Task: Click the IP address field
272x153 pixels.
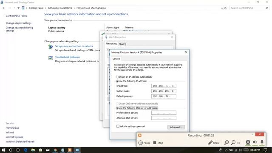Action: click(164, 86)
